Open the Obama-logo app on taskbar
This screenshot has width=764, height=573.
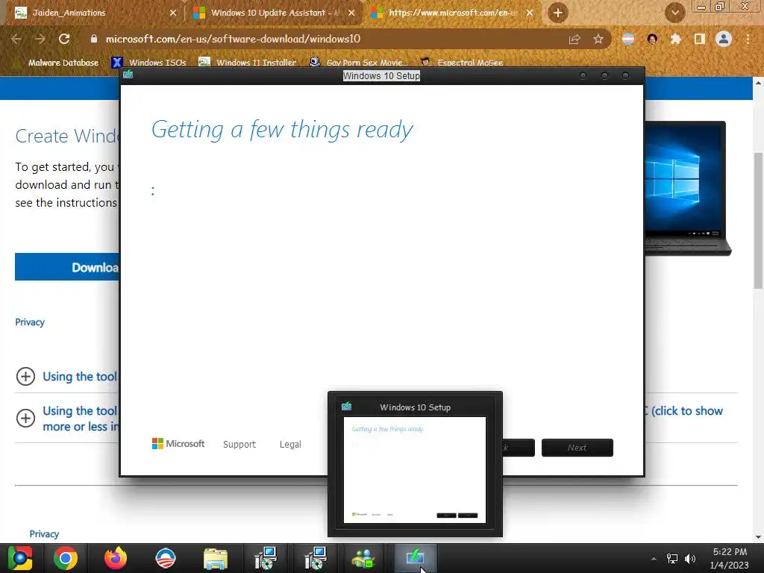[166, 558]
